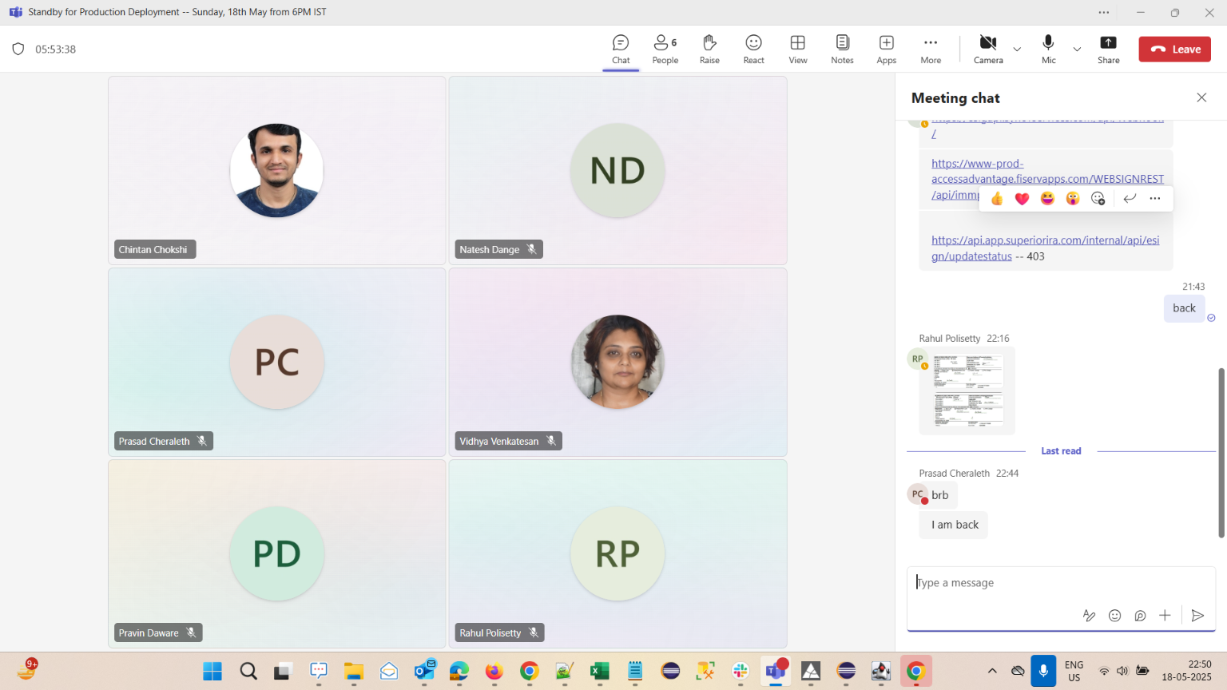Open more options for hovered message

[x=1155, y=199]
